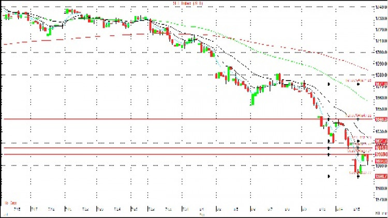Image resolution: width=388 pixels, height=218 pixels.
Task: Click the green dotted moving average line
Action: [x=272, y=56]
